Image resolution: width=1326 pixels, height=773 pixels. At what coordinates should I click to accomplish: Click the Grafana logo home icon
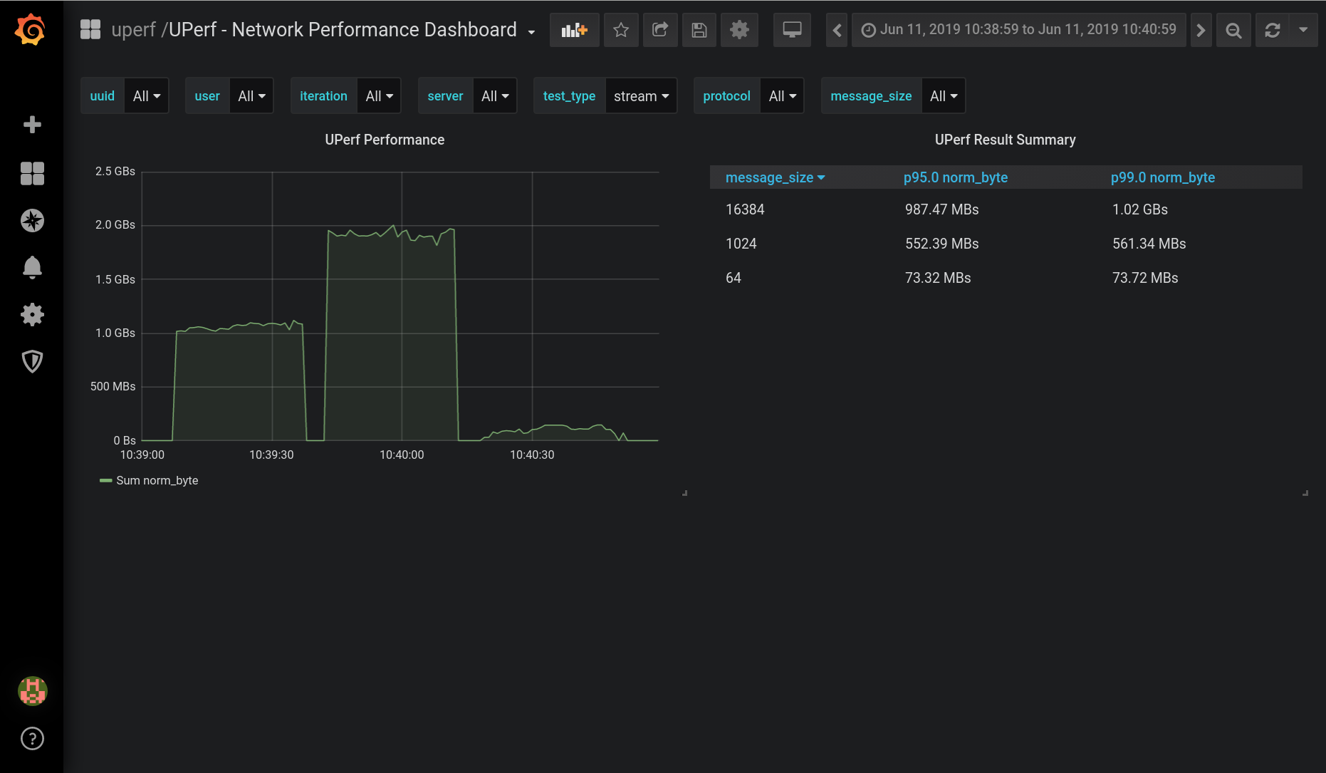(x=31, y=30)
